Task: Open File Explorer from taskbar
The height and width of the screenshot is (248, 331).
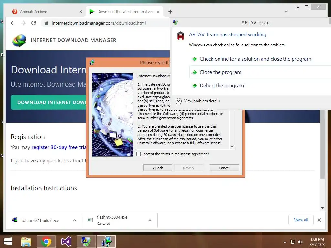Action: [x=26, y=242]
